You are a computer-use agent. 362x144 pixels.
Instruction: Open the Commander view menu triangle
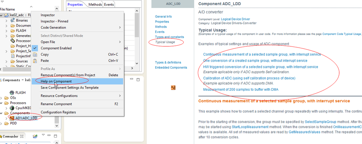43,135
